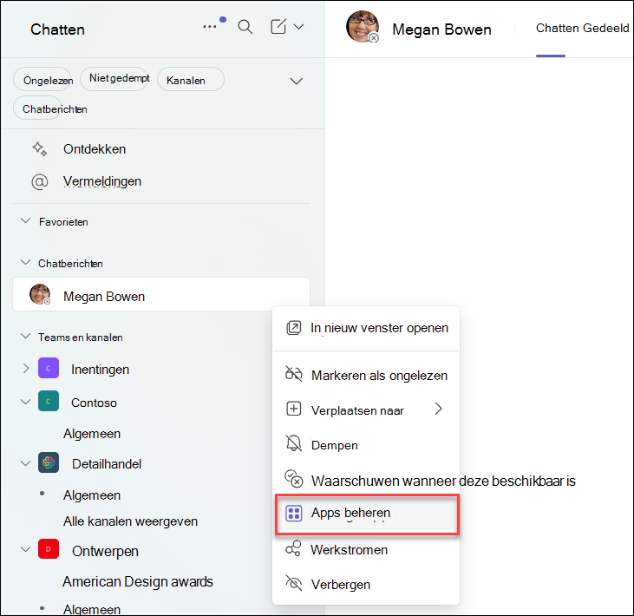Select Dempen in context menu

click(366, 445)
